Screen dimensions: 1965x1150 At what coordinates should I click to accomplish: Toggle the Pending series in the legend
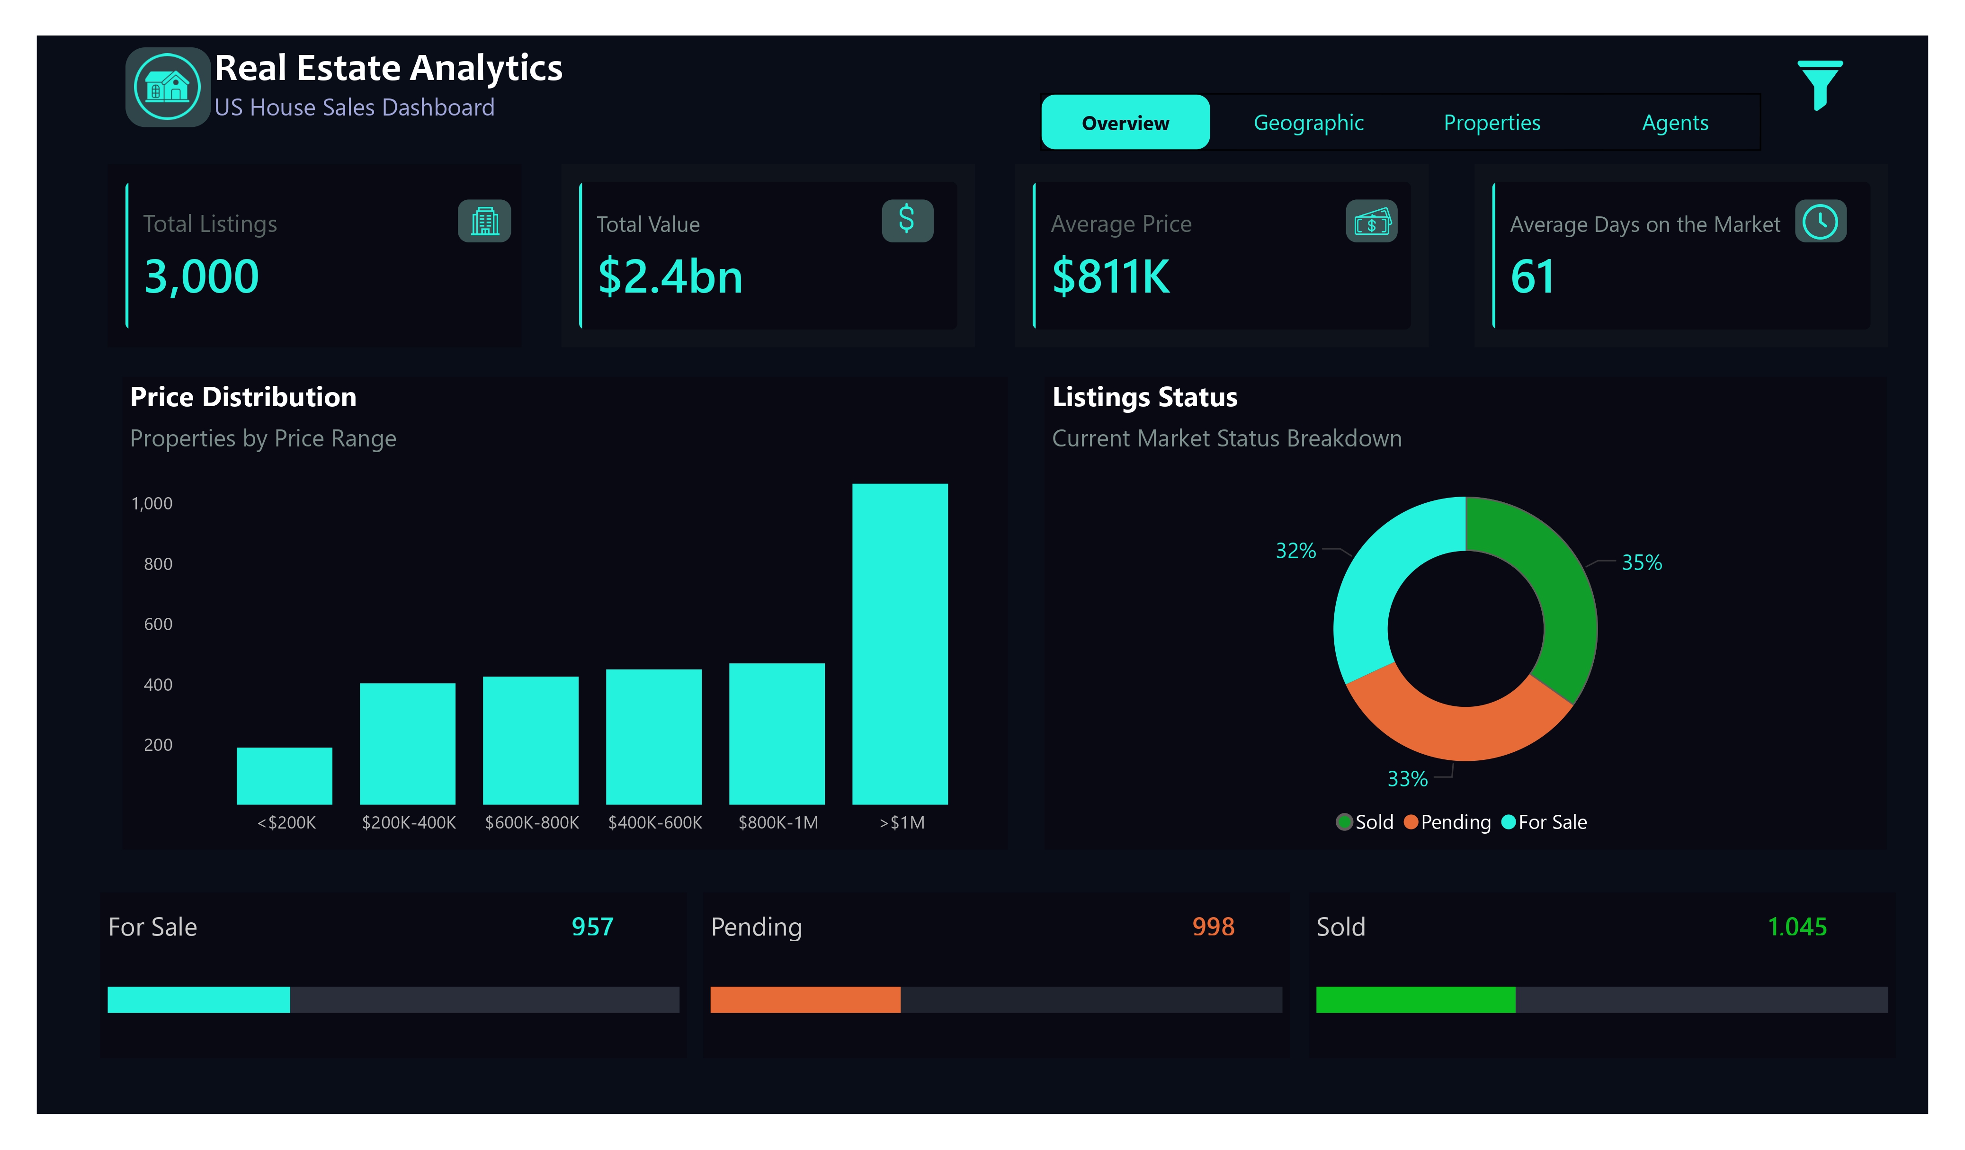pos(1447,822)
